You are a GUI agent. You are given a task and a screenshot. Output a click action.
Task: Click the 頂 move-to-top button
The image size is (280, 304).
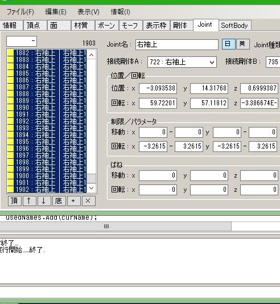click(x=15, y=201)
